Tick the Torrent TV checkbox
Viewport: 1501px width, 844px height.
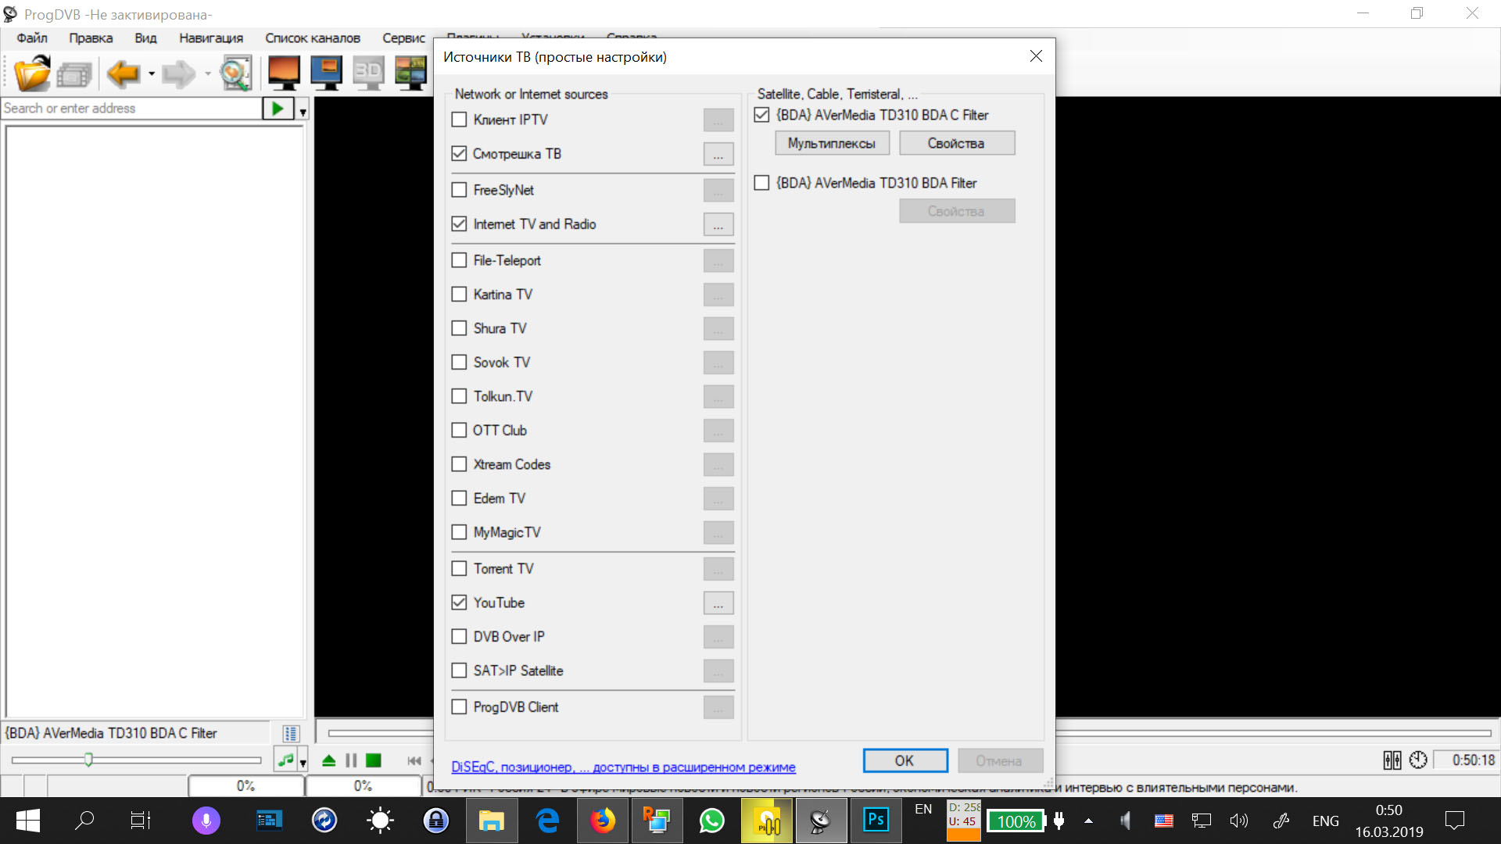460,569
